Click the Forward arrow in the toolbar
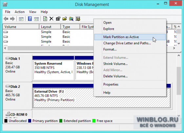This screenshot has width=184, height=133. 12,19
